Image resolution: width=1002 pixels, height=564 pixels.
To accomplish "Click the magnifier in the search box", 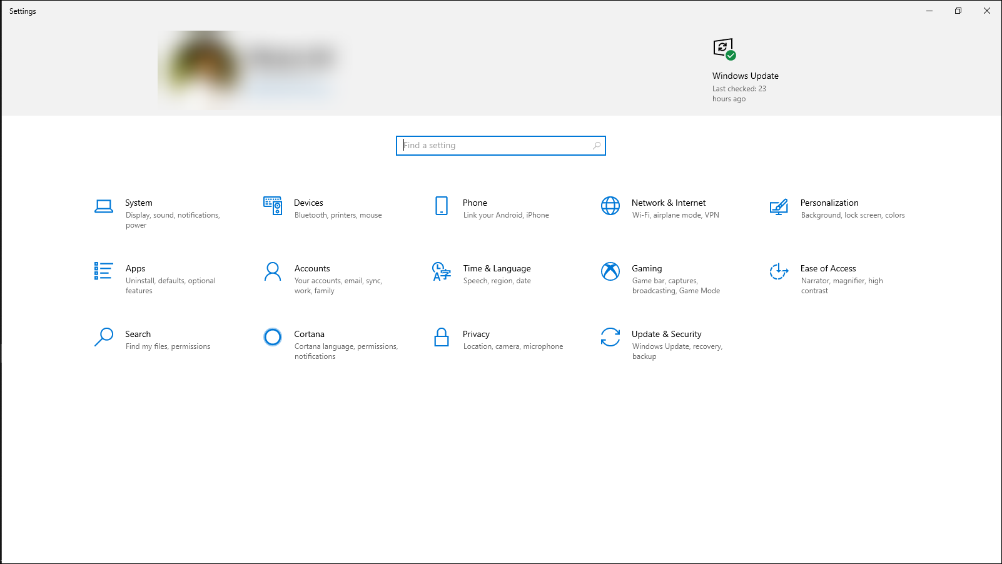I will [x=597, y=146].
